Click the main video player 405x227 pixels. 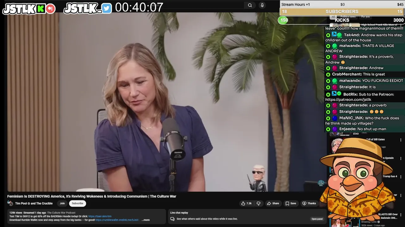click(167, 102)
